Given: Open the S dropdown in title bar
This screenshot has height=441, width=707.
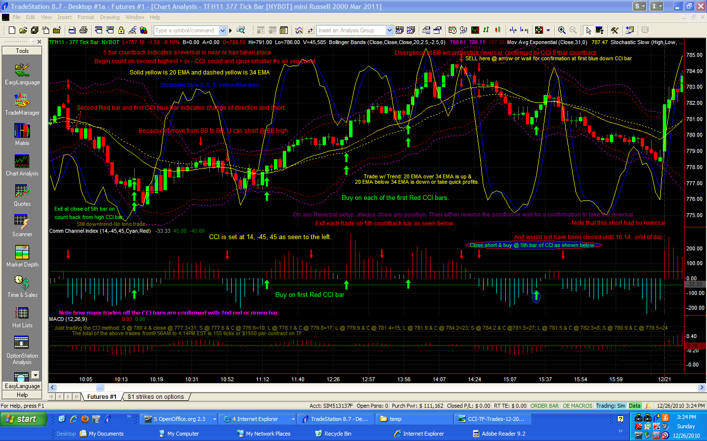Looking at the screenshot, I should pyautogui.click(x=640, y=6).
